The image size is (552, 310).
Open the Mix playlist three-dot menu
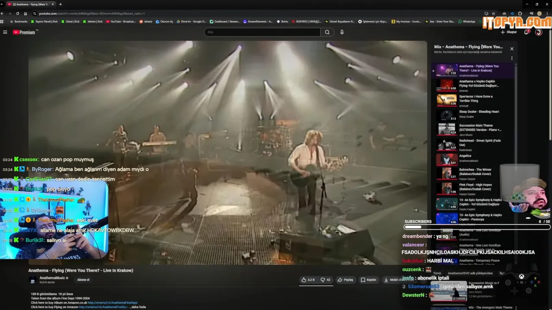pos(512,58)
